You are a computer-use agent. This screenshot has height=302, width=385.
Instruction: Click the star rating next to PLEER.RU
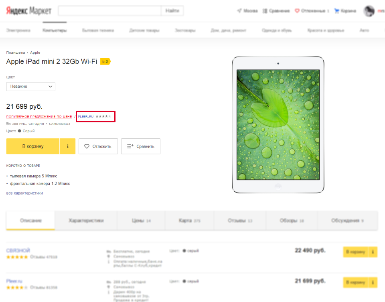103,116
